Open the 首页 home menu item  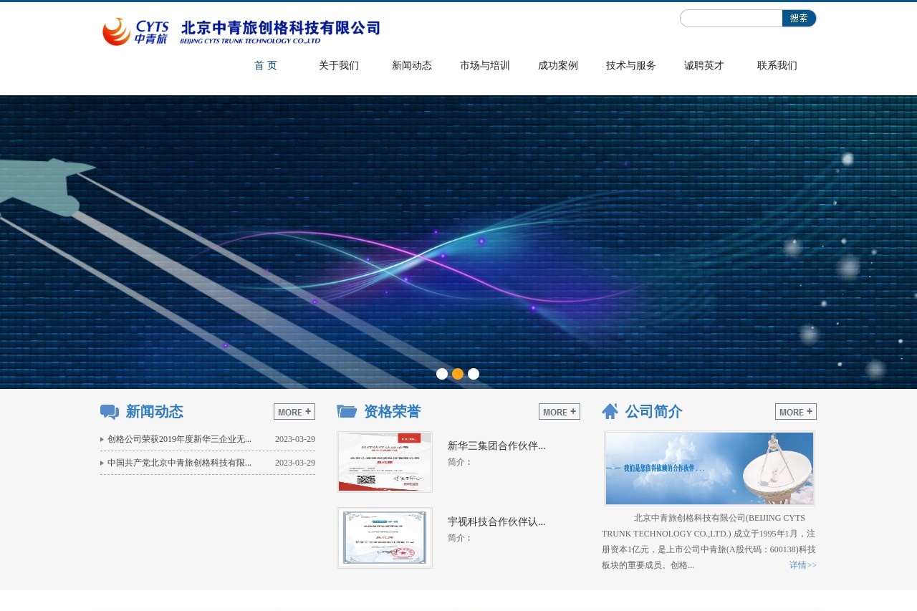tap(266, 65)
